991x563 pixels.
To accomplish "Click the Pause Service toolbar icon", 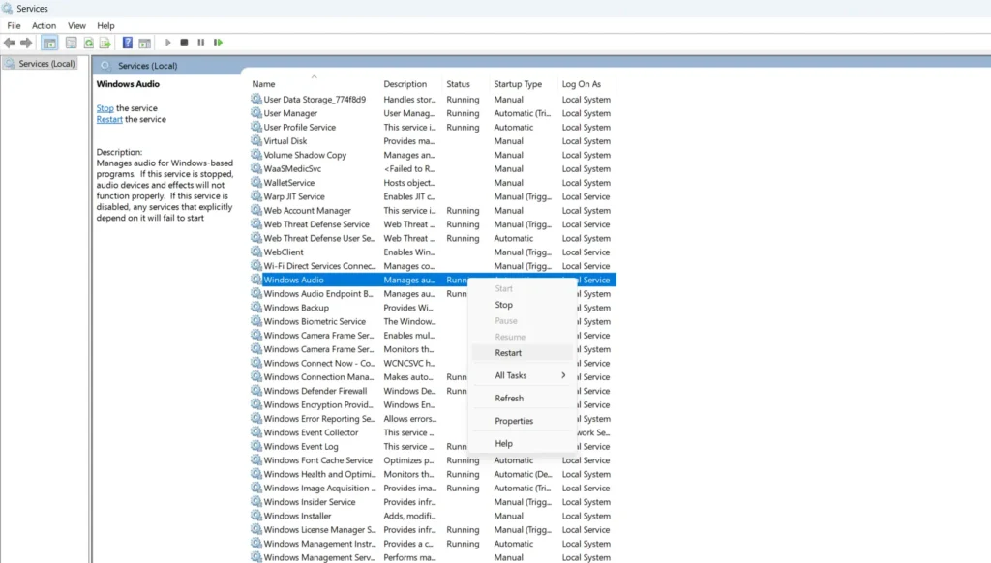I will (x=200, y=42).
